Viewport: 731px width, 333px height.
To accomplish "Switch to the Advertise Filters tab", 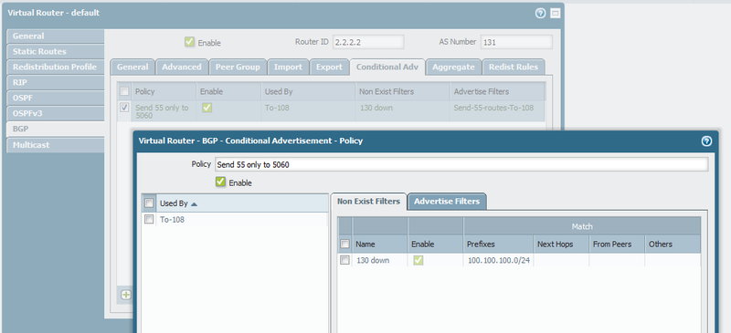I will pyautogui.click(x=447, y=202).
